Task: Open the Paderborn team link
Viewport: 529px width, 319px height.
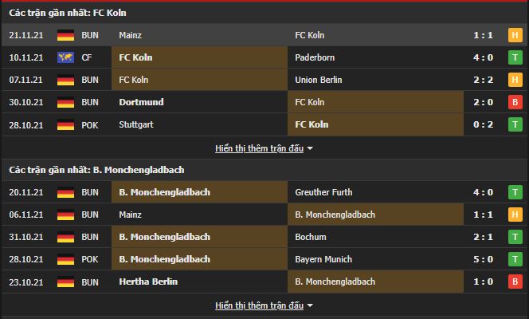Action: (315, 57)
